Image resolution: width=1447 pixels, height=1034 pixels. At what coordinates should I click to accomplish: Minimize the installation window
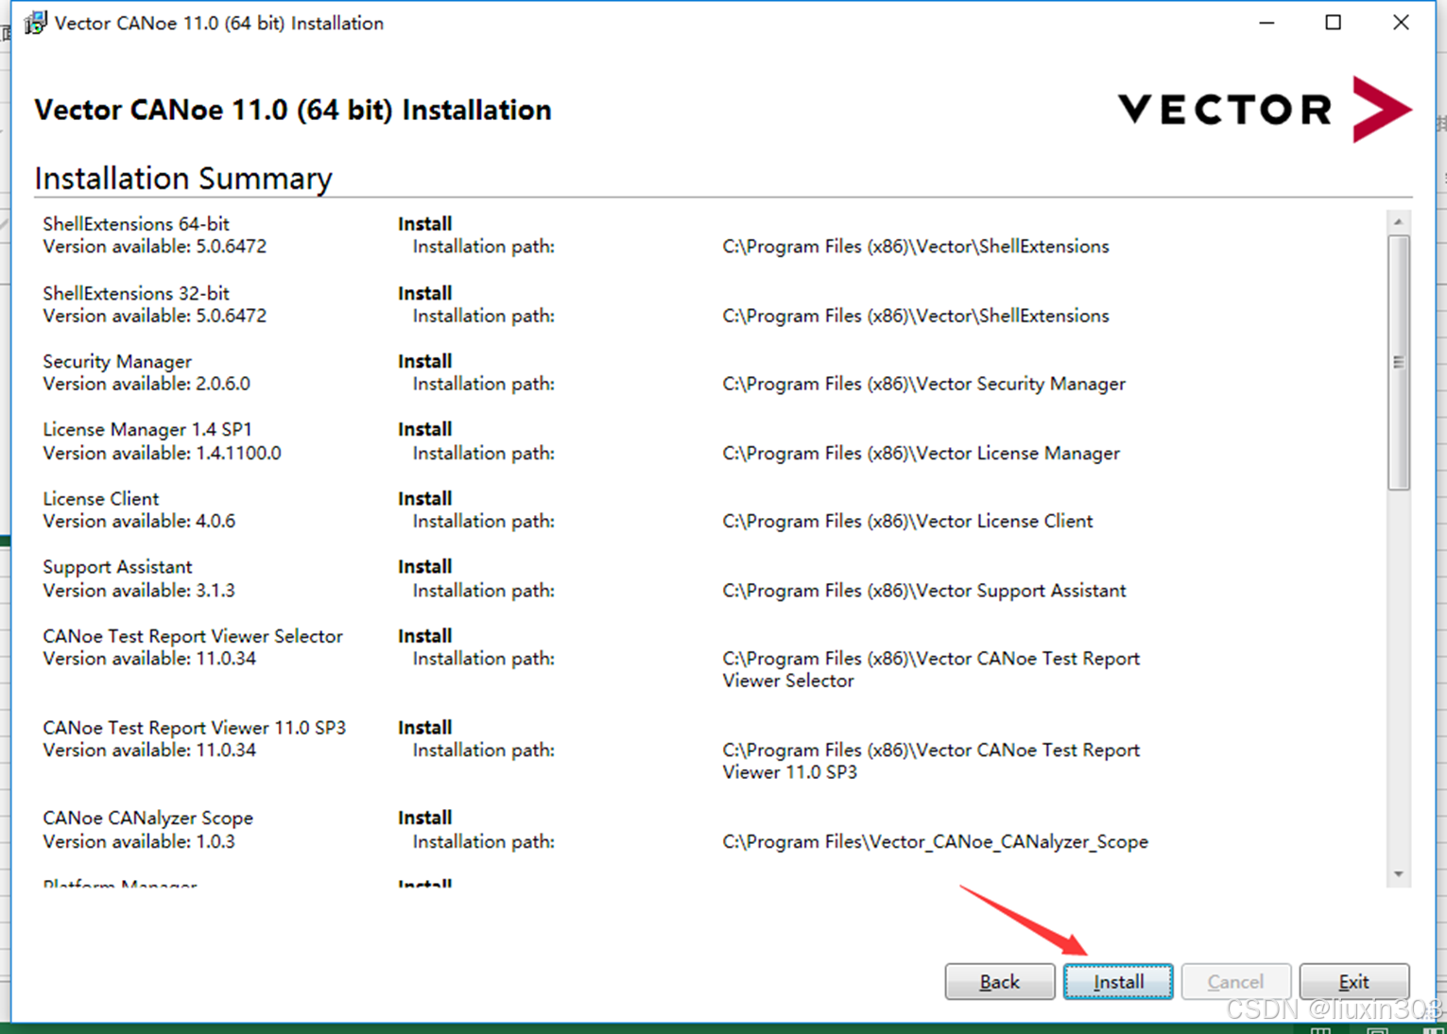1266,23
